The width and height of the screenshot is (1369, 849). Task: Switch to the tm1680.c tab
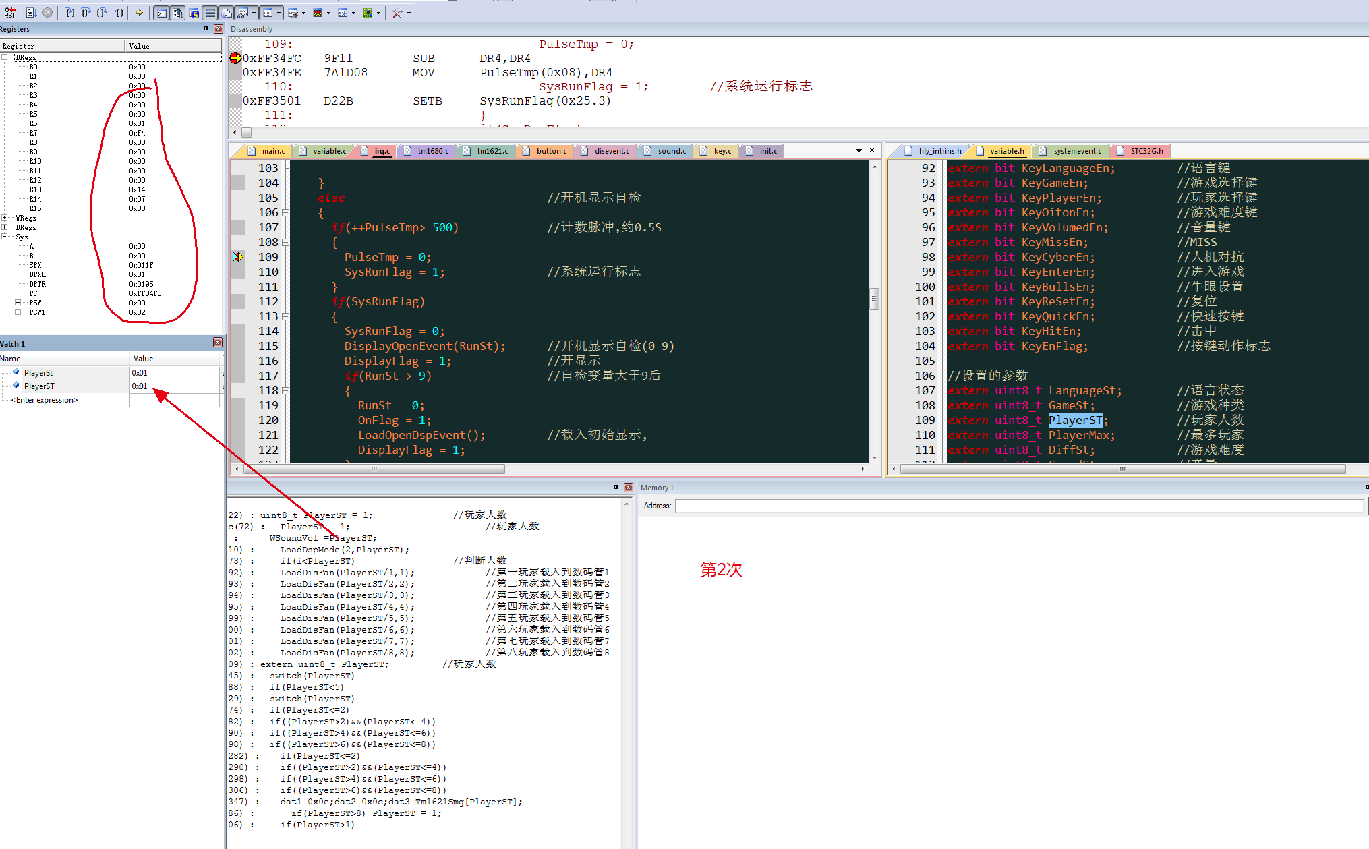[426, 151]
